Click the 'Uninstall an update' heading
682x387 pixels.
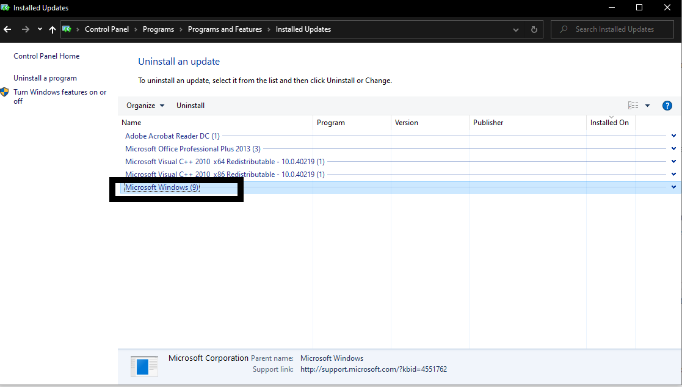[x=179, y=62]
